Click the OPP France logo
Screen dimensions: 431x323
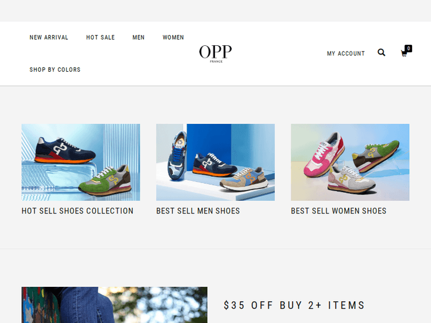click(x=215, y=53)
